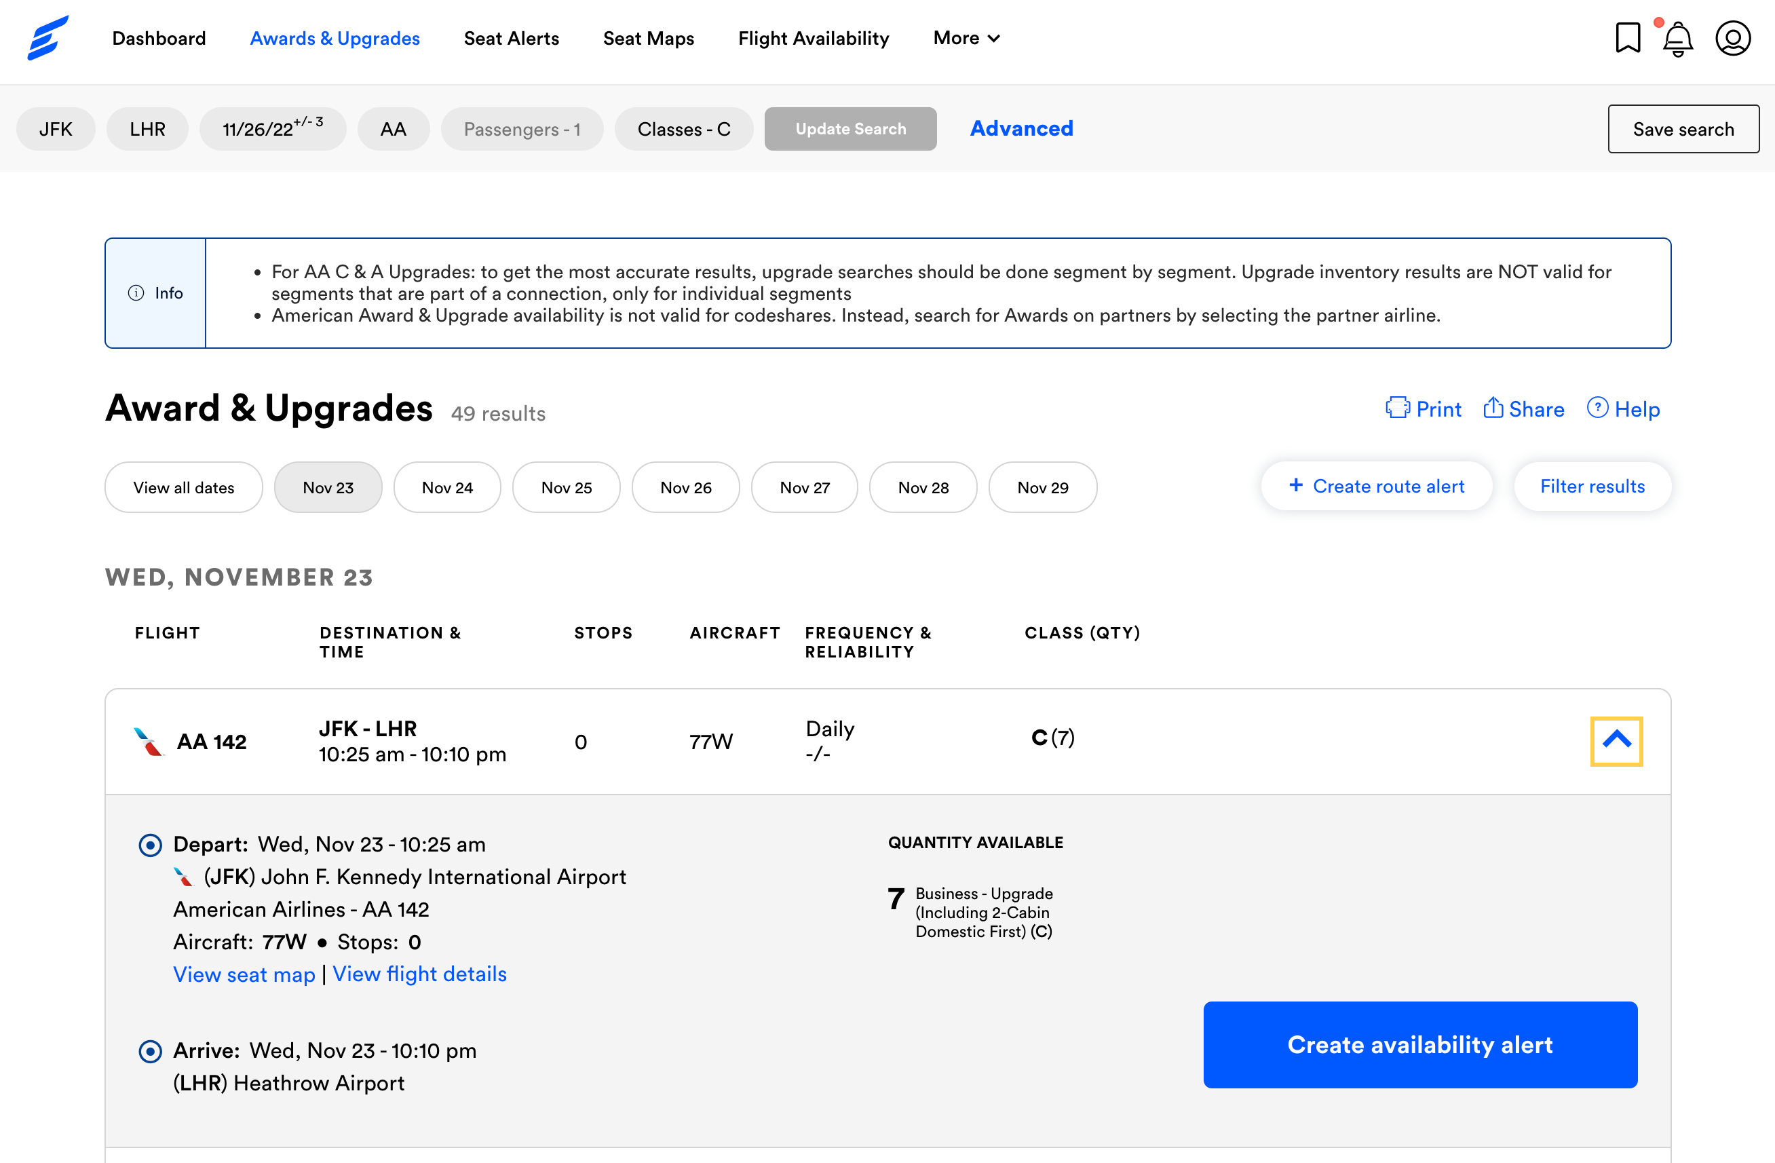Open the View seat map link

[x=244, y=974]
